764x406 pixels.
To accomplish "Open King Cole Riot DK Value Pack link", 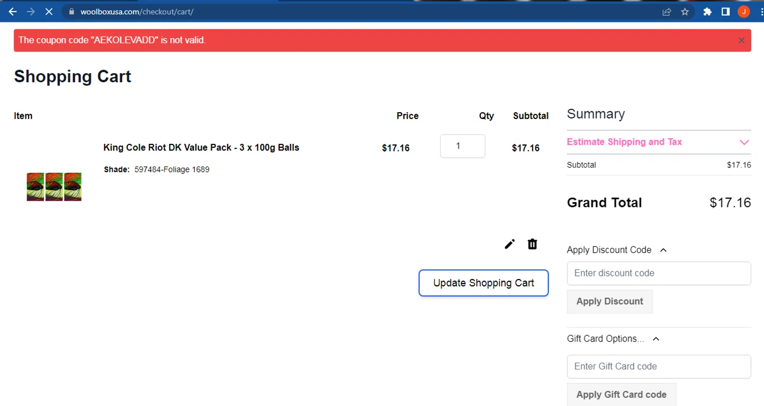I will click(x=201, y=148).
